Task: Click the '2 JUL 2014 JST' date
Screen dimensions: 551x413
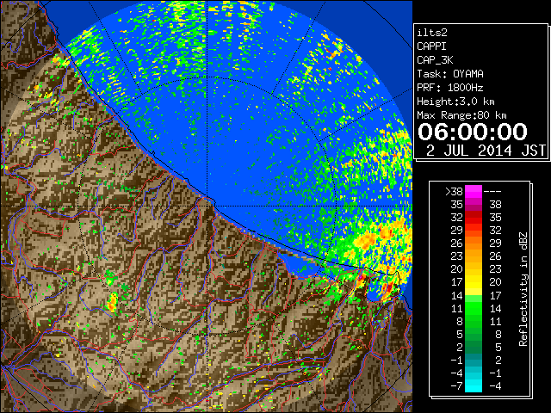Action: pos(486,151)
